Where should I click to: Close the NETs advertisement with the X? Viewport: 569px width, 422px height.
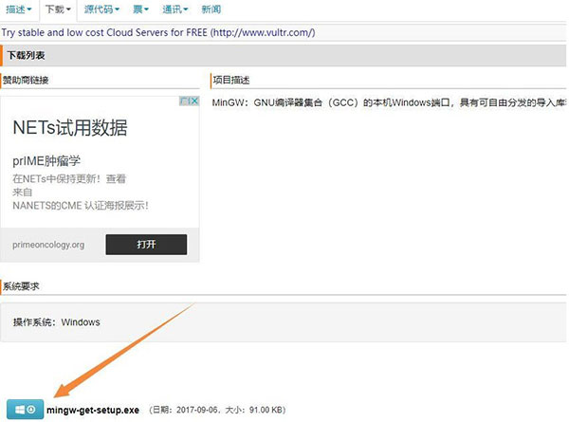(x=194, y=101)
